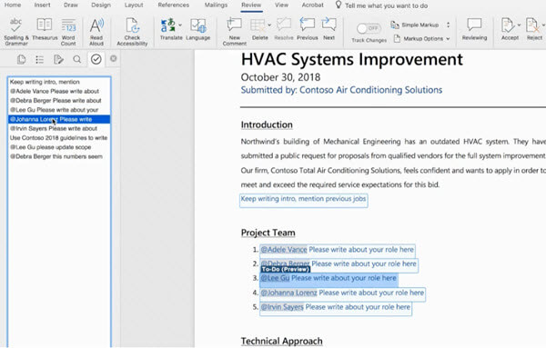The height and width of the screenshot is (348, 546).
Task: Click the Project Team heading
Action: click(268, 233)
